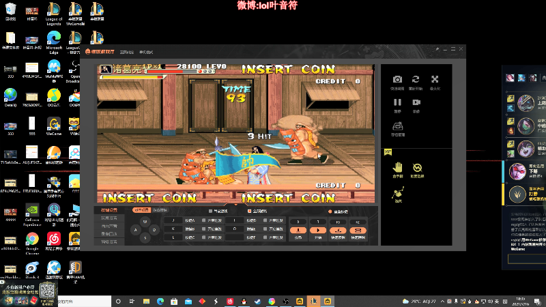Click the League client chat input box
Viewport: 546px width, 307px height.
(526, 259)
